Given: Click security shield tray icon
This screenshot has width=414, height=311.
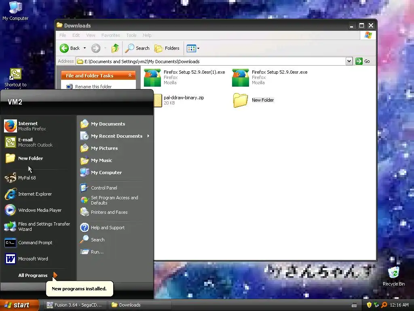Looking at the screenshot, I should coord(369,305).
